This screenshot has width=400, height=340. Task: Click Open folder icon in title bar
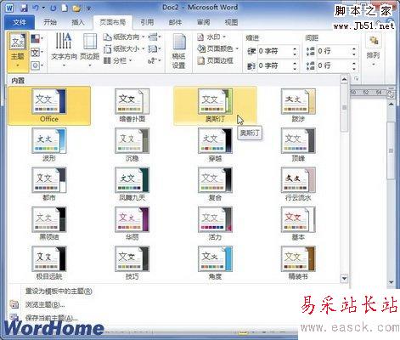click(x=76, y=8)
